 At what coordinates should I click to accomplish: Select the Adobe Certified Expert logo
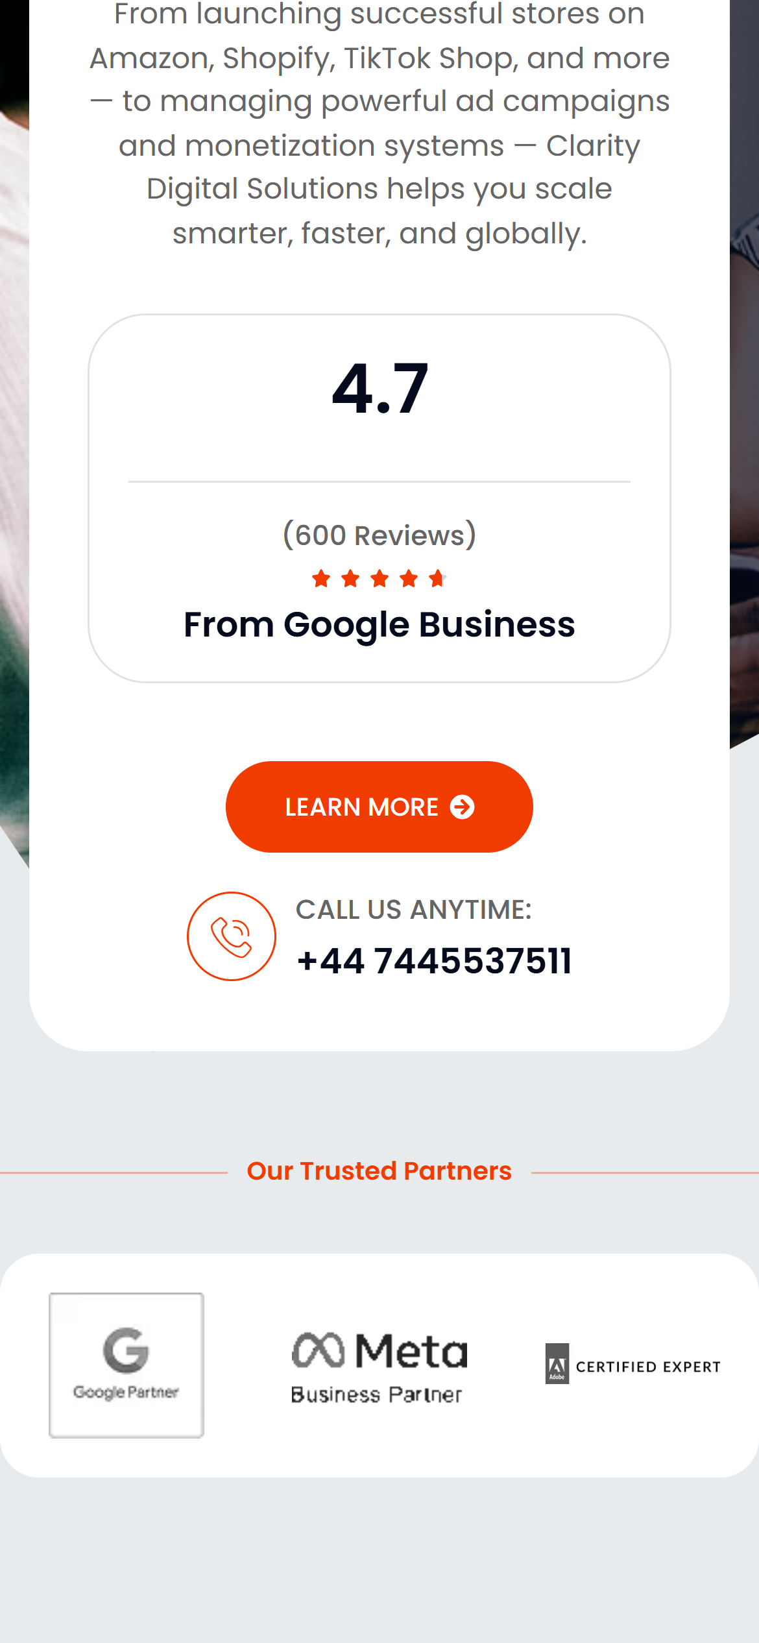[x=632, y=1364]
